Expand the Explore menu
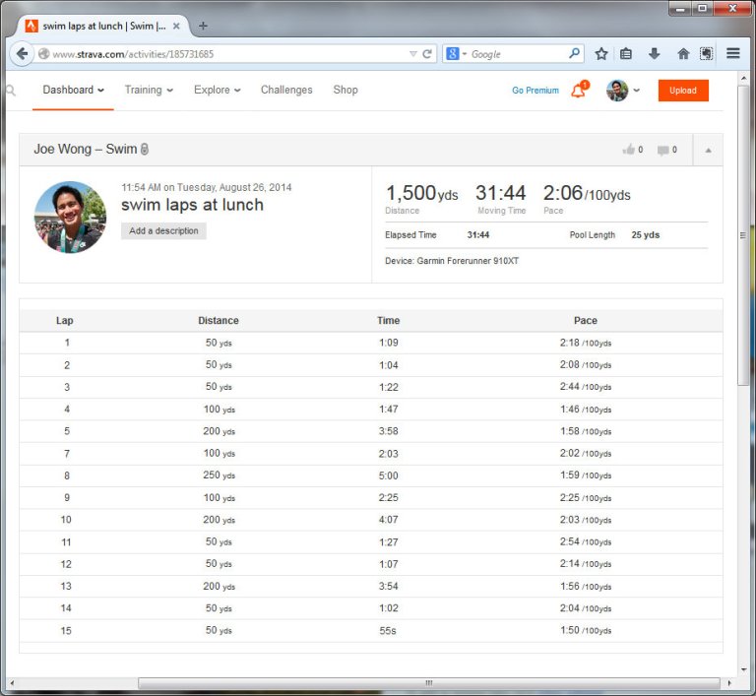This screenshot has height=696, width=756. coord(218,90)
